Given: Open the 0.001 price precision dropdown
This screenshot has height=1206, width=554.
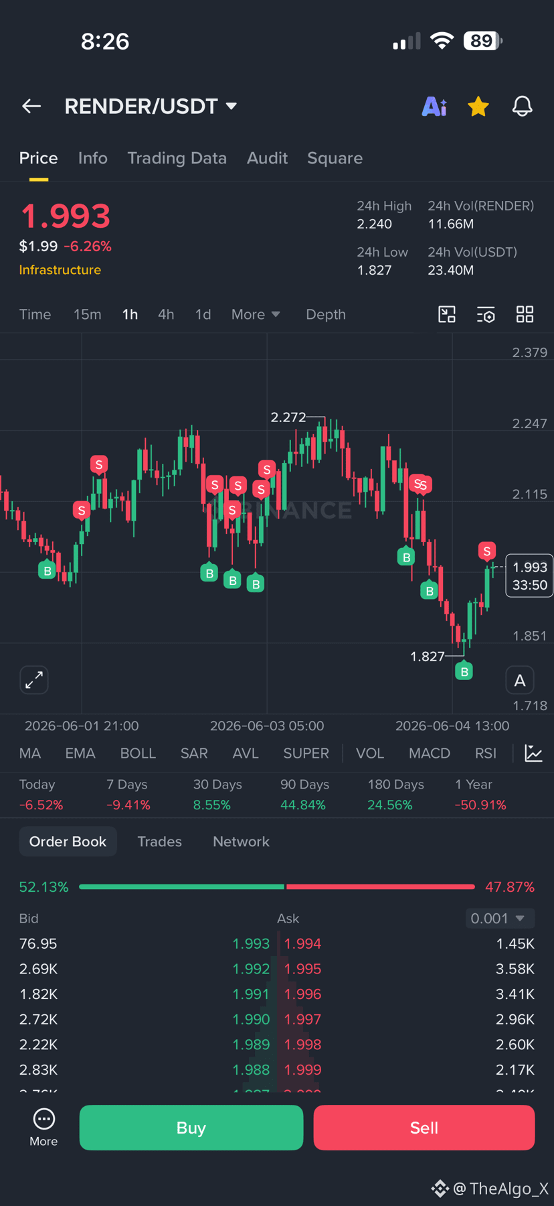Looking at the screenshot, I should click(500, 918).
